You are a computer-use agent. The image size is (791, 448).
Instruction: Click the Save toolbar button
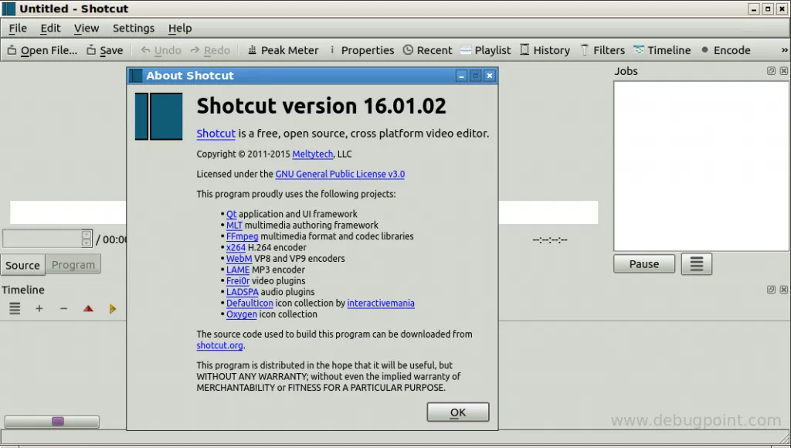tap(104, 50)
